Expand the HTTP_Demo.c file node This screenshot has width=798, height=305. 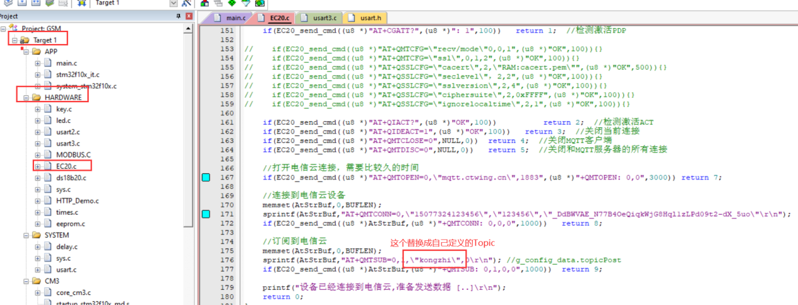(x=38, y=201)
